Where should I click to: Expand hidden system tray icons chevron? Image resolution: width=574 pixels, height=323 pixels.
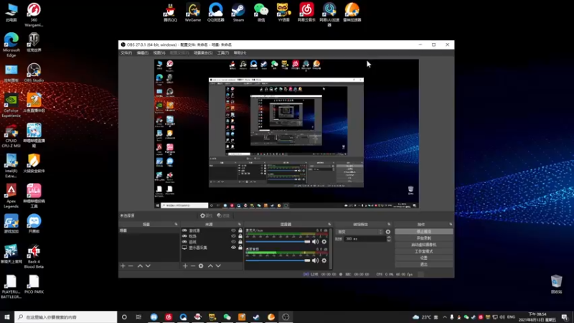445,317
